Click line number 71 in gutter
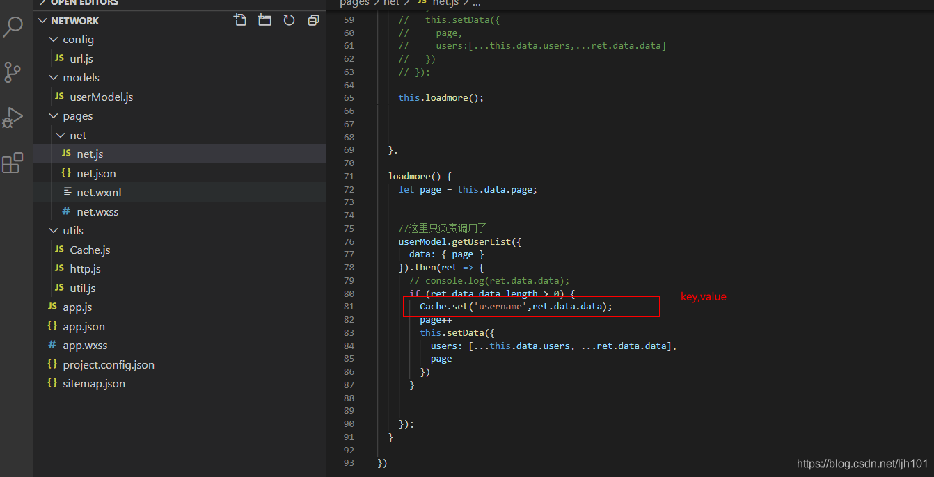934x477 pixels. coord(349,176)
